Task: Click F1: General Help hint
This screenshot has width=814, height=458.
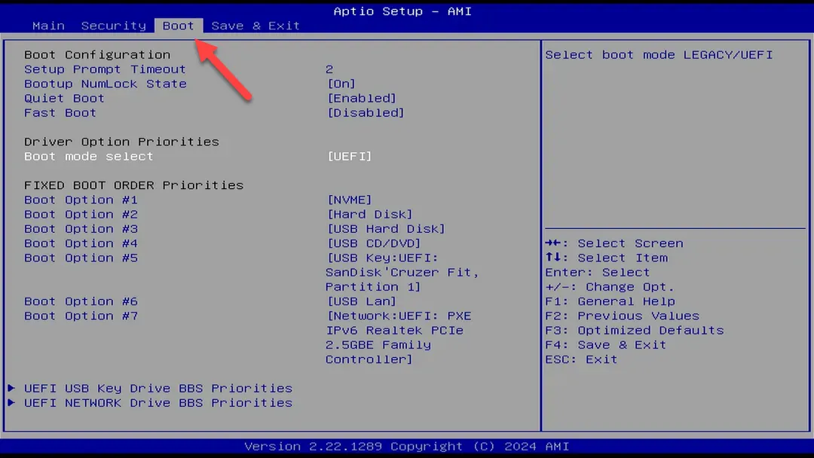Action: pos(610,301)
